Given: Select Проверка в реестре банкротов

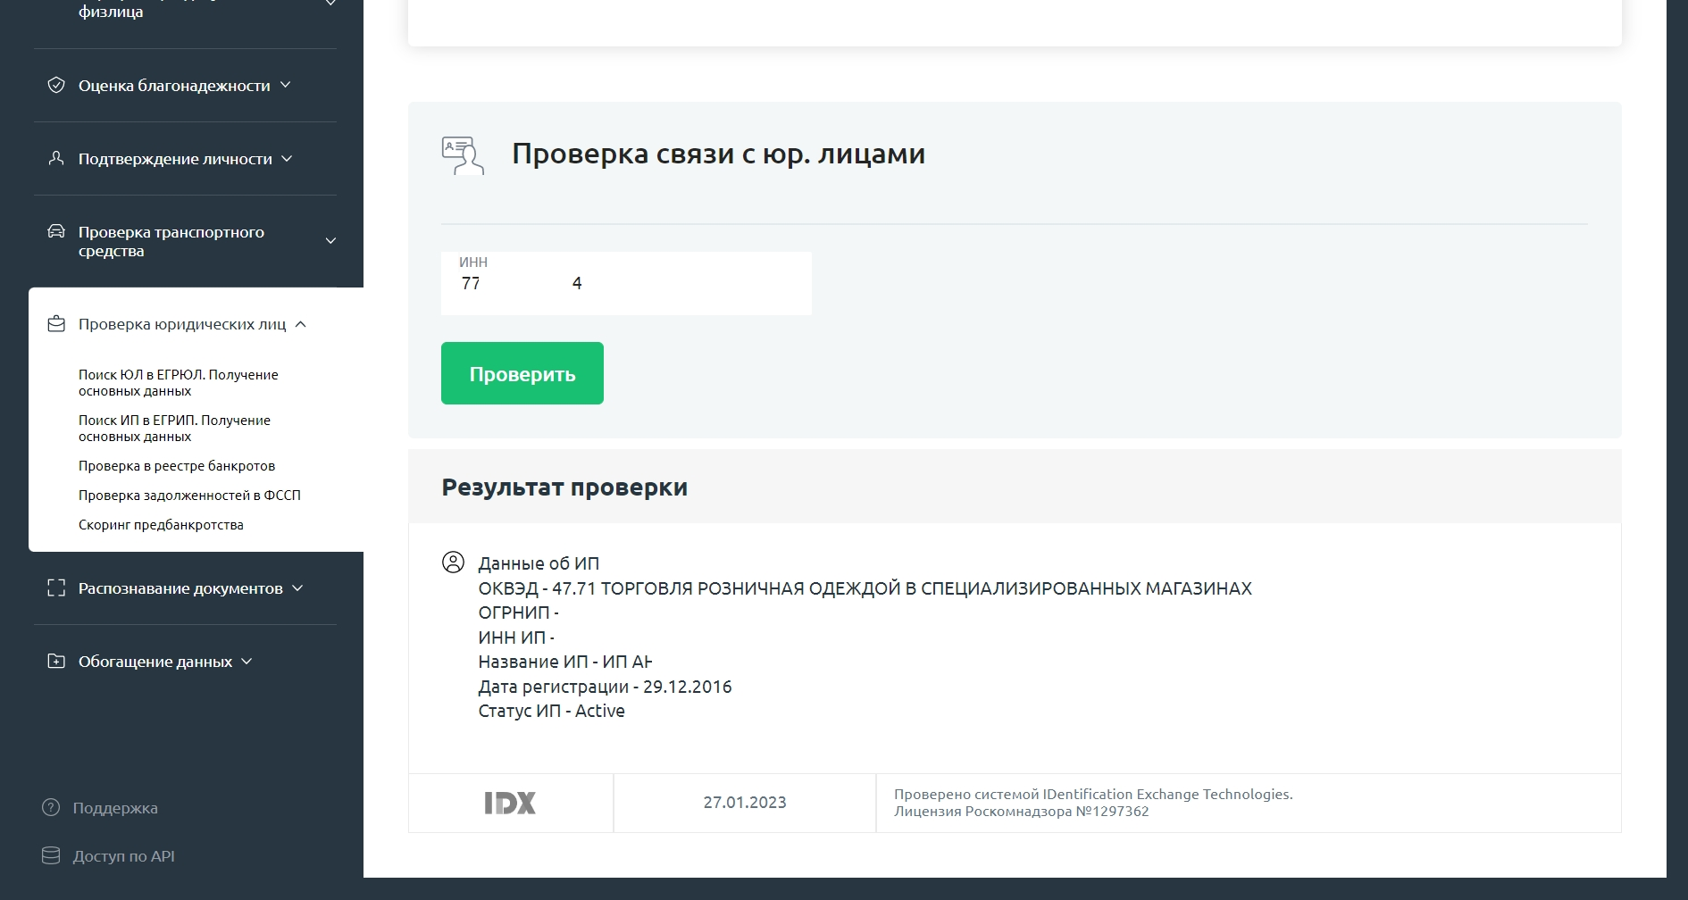Looking at the screenshot, I should click(x=177, y=465).
